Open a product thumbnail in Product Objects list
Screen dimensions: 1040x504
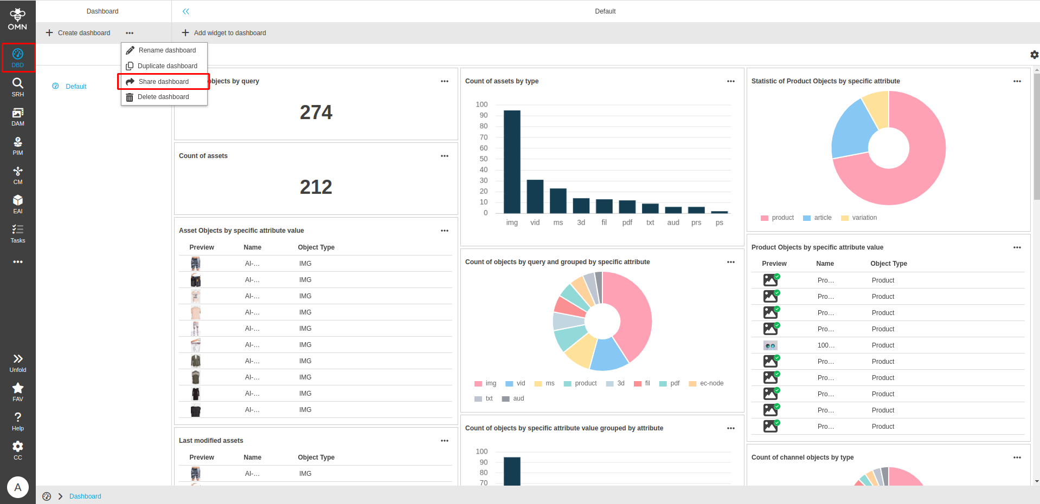tap(771, 280)
